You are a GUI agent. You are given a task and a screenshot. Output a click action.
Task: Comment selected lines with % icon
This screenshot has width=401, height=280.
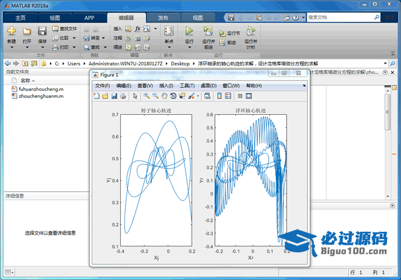point(128,38)
